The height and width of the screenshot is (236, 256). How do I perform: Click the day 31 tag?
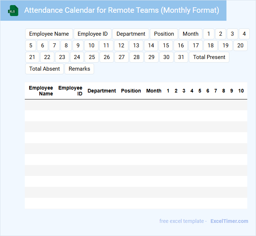click(181, 57)
